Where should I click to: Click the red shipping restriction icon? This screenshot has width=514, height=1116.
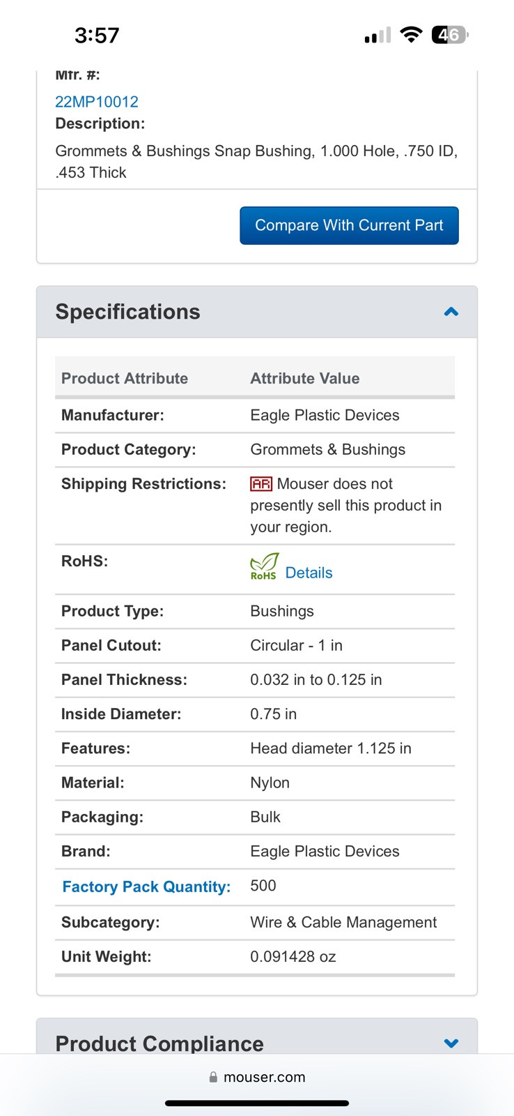[261, 484]
